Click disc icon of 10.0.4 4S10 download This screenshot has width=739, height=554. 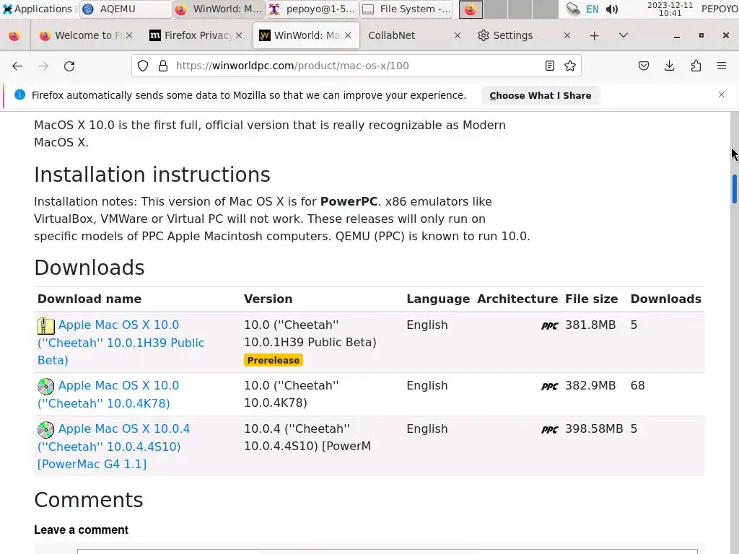[45, 430]
